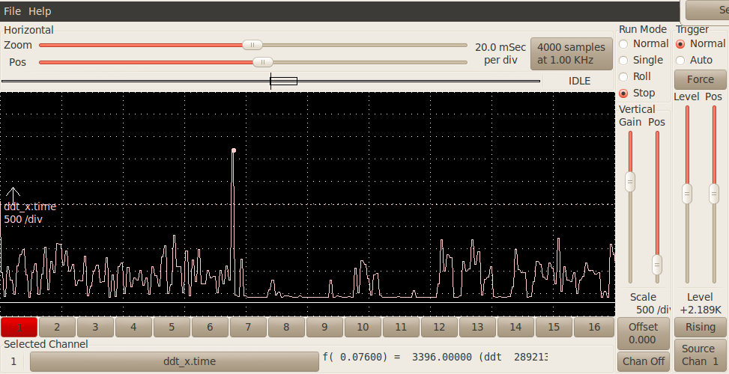
Task: Click the ddt_x.time signal name button
Action: pyautogui.click(x=174, y=361)
